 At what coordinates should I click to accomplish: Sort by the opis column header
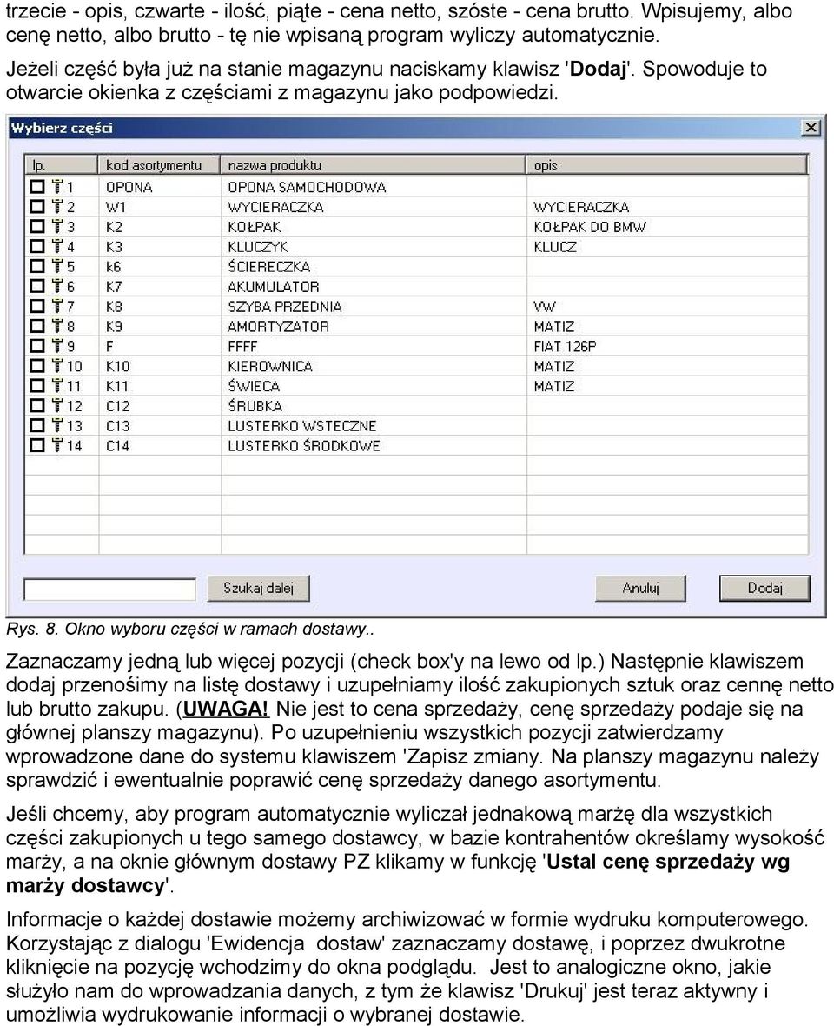(x=667, y=165)
